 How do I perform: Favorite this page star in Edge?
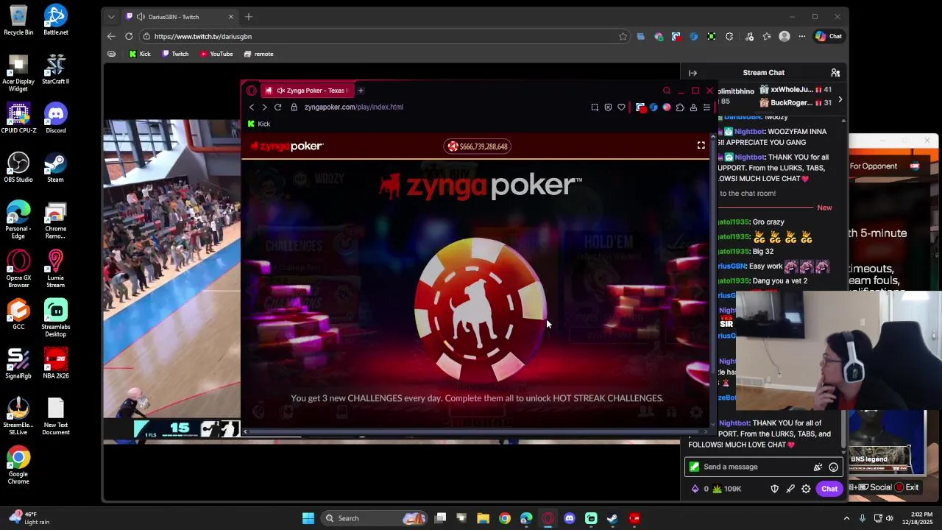[x=623, y=36]
